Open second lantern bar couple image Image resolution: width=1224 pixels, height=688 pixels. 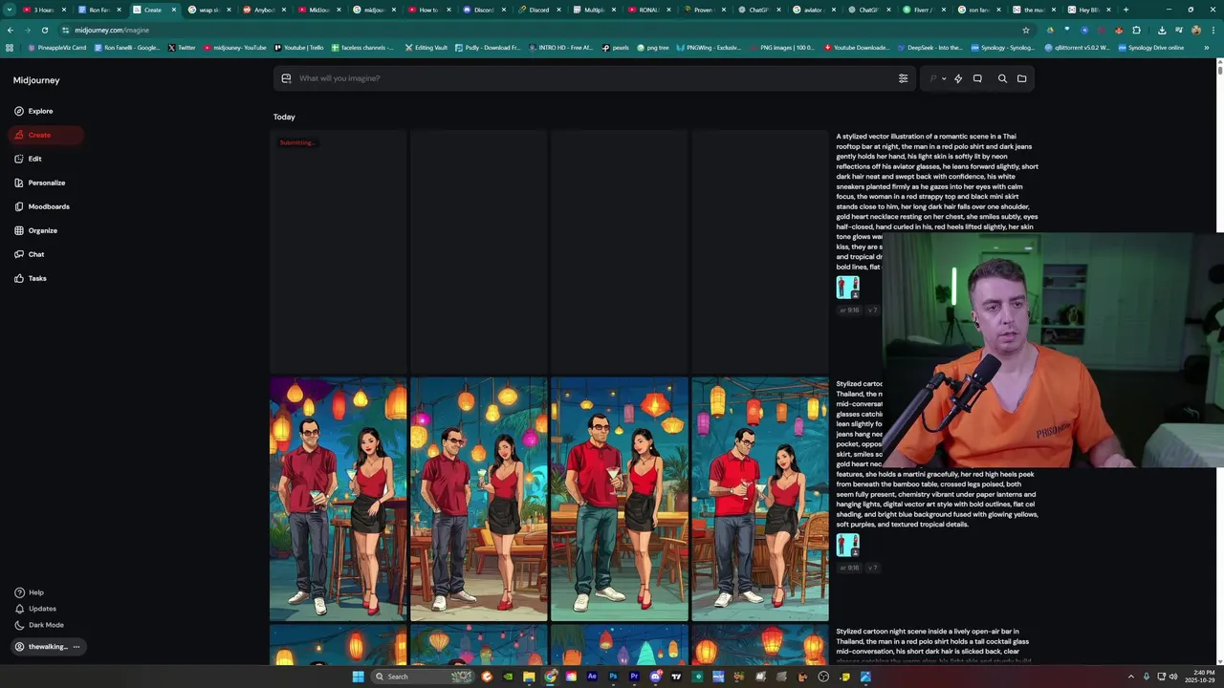pos(478,499)
